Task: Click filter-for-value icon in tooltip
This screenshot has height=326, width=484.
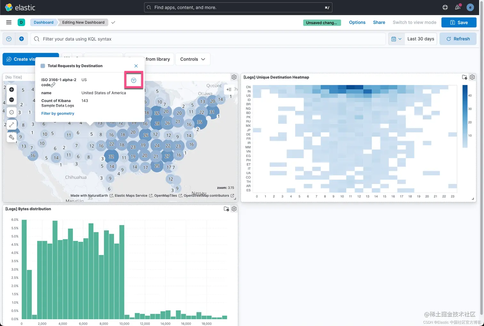Action: (x=133, y=80)
